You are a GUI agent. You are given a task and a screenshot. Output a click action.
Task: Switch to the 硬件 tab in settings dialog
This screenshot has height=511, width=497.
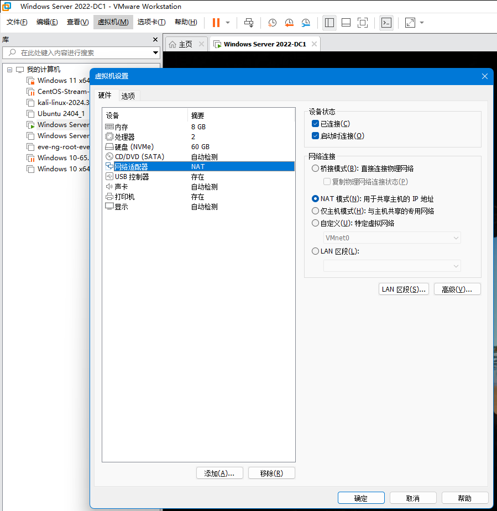104,95
